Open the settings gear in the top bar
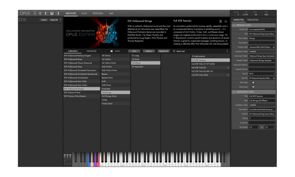 pyautogui.click(x=40, y=13)
